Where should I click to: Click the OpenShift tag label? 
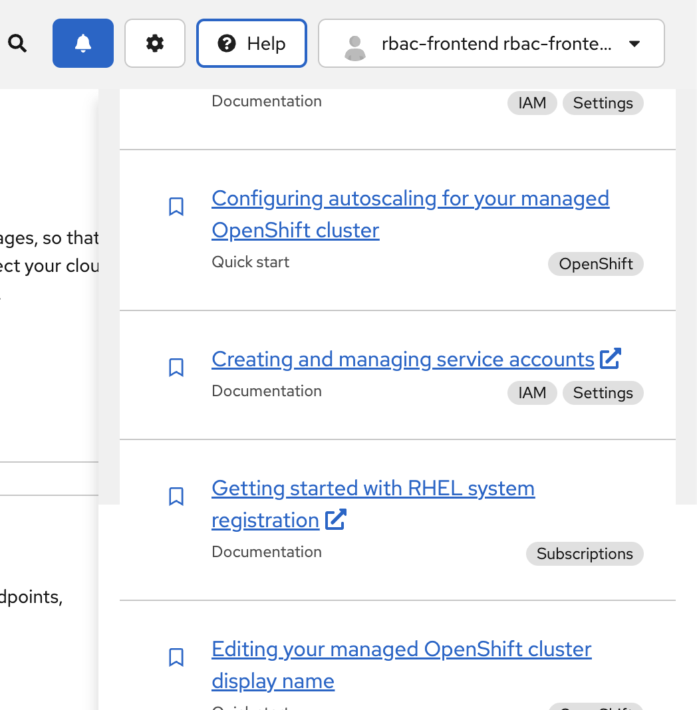(596, 264)
